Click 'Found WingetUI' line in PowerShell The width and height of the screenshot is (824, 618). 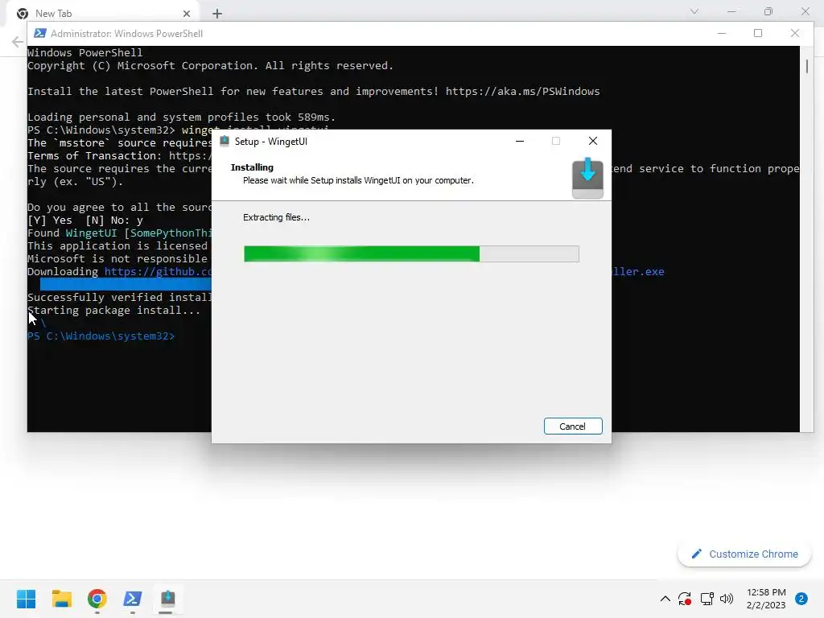tap(120, 233)
